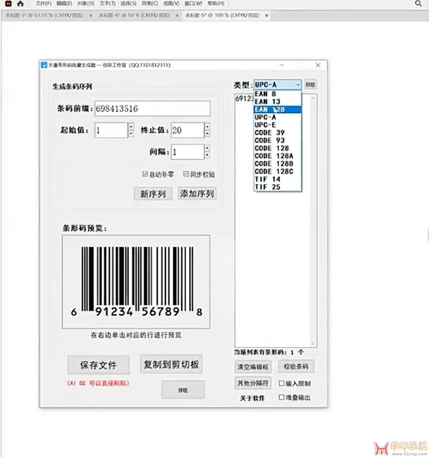Click the barcode list scrollbar down arrow
This screenshot has height=457, width=429.
tap(313, 343)
